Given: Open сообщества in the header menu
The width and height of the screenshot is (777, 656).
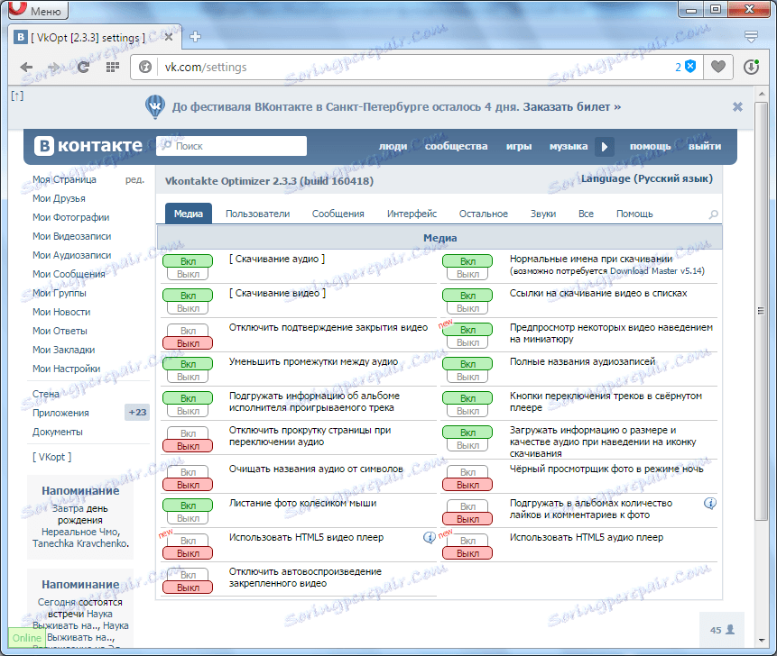Looking at the screenshot, I should pyautogui.click(x=456, y=147).
